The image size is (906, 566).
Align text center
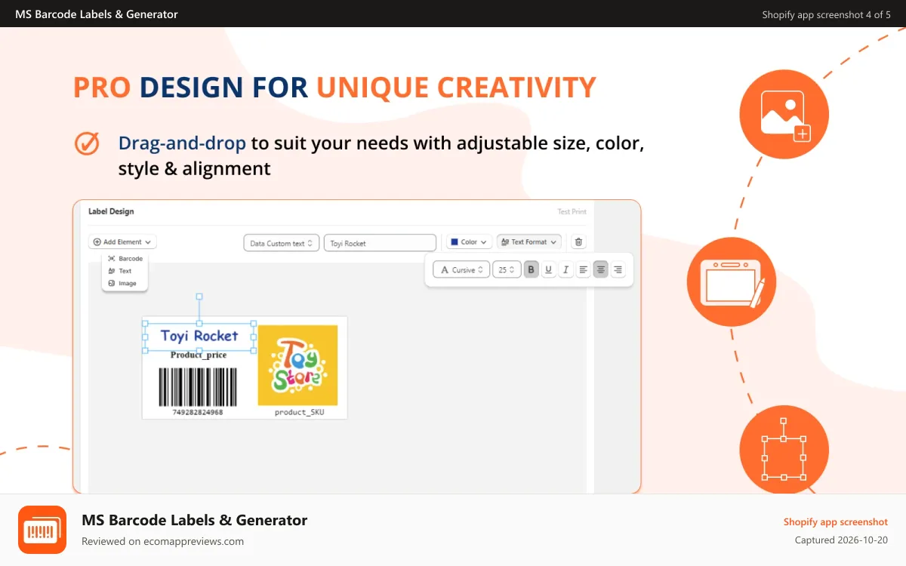pos(601,269)
